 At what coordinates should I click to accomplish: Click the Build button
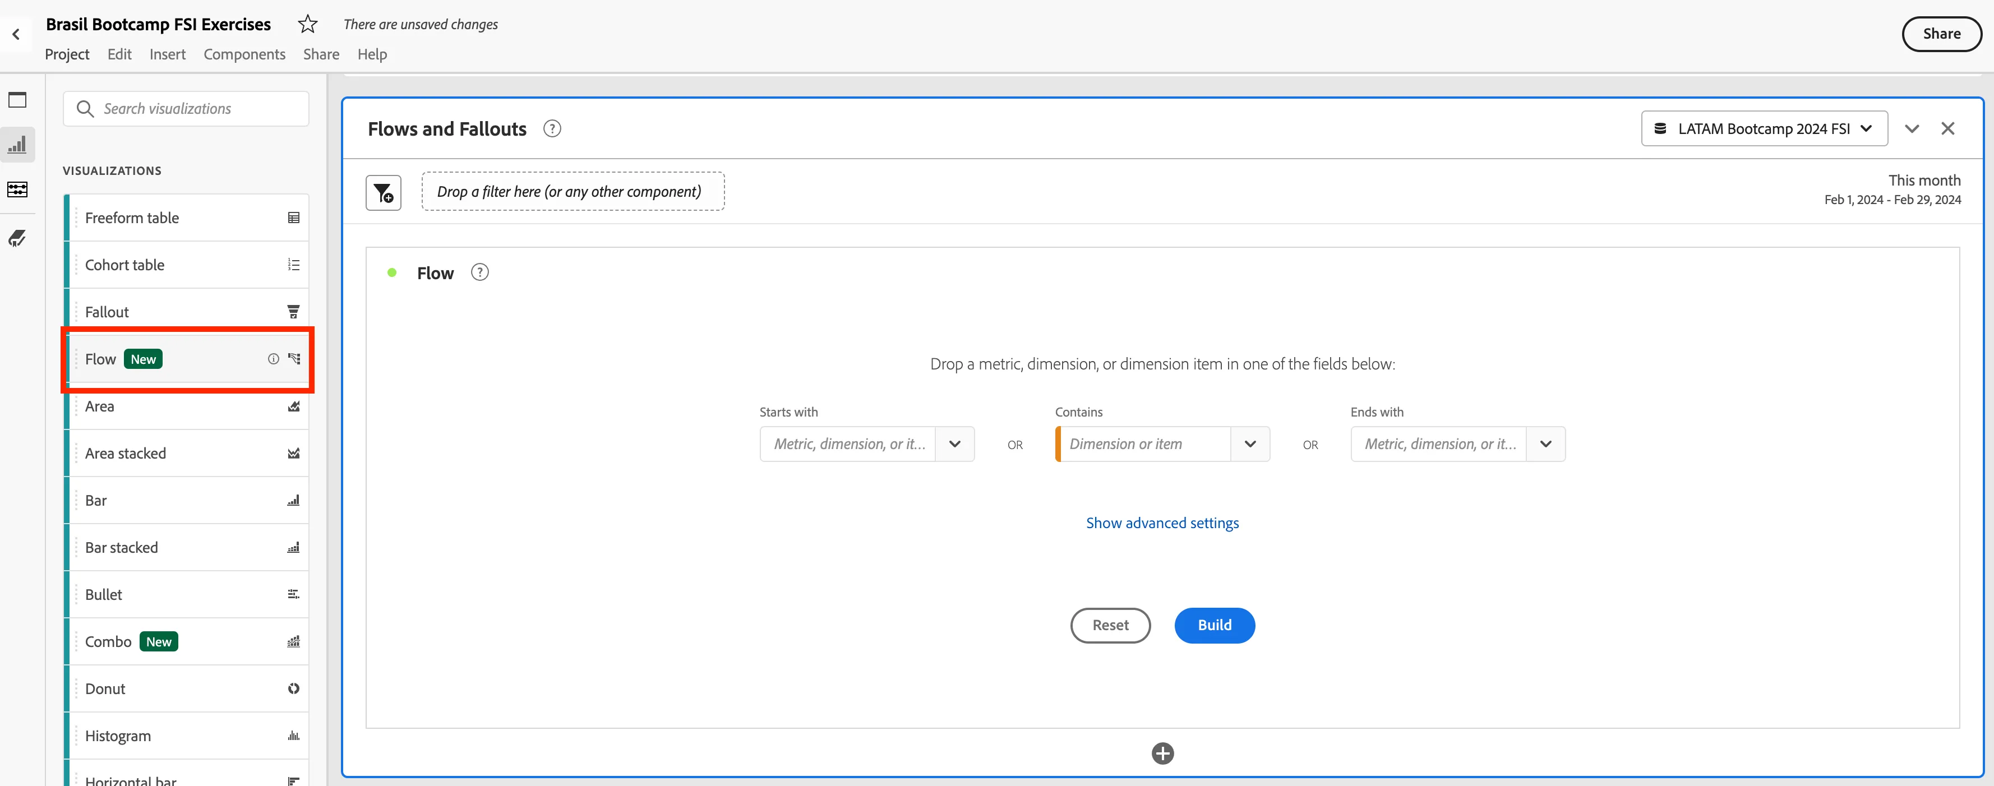click(1215, 625)
